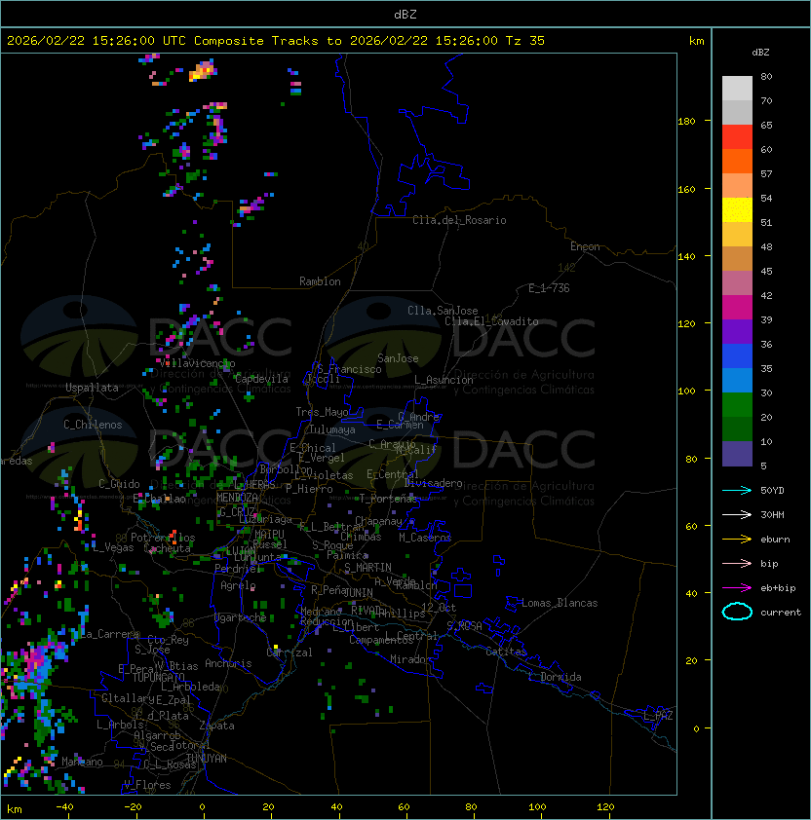Click the L_PAZ map label
This screenshot has height=820, width=811.
658,716
